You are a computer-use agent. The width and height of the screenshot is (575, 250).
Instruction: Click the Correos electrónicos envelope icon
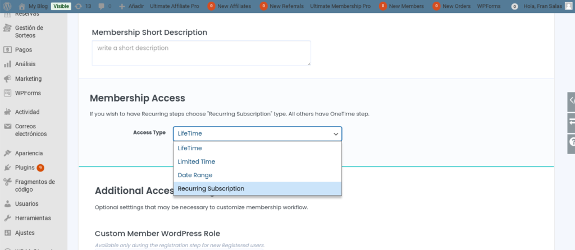point(7,126)
